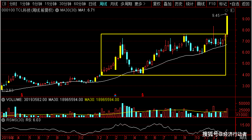The image size is (252, 140).
Task: Click the diamond icon above the chart
Action: pyautogui.click(x=226, y=10)
